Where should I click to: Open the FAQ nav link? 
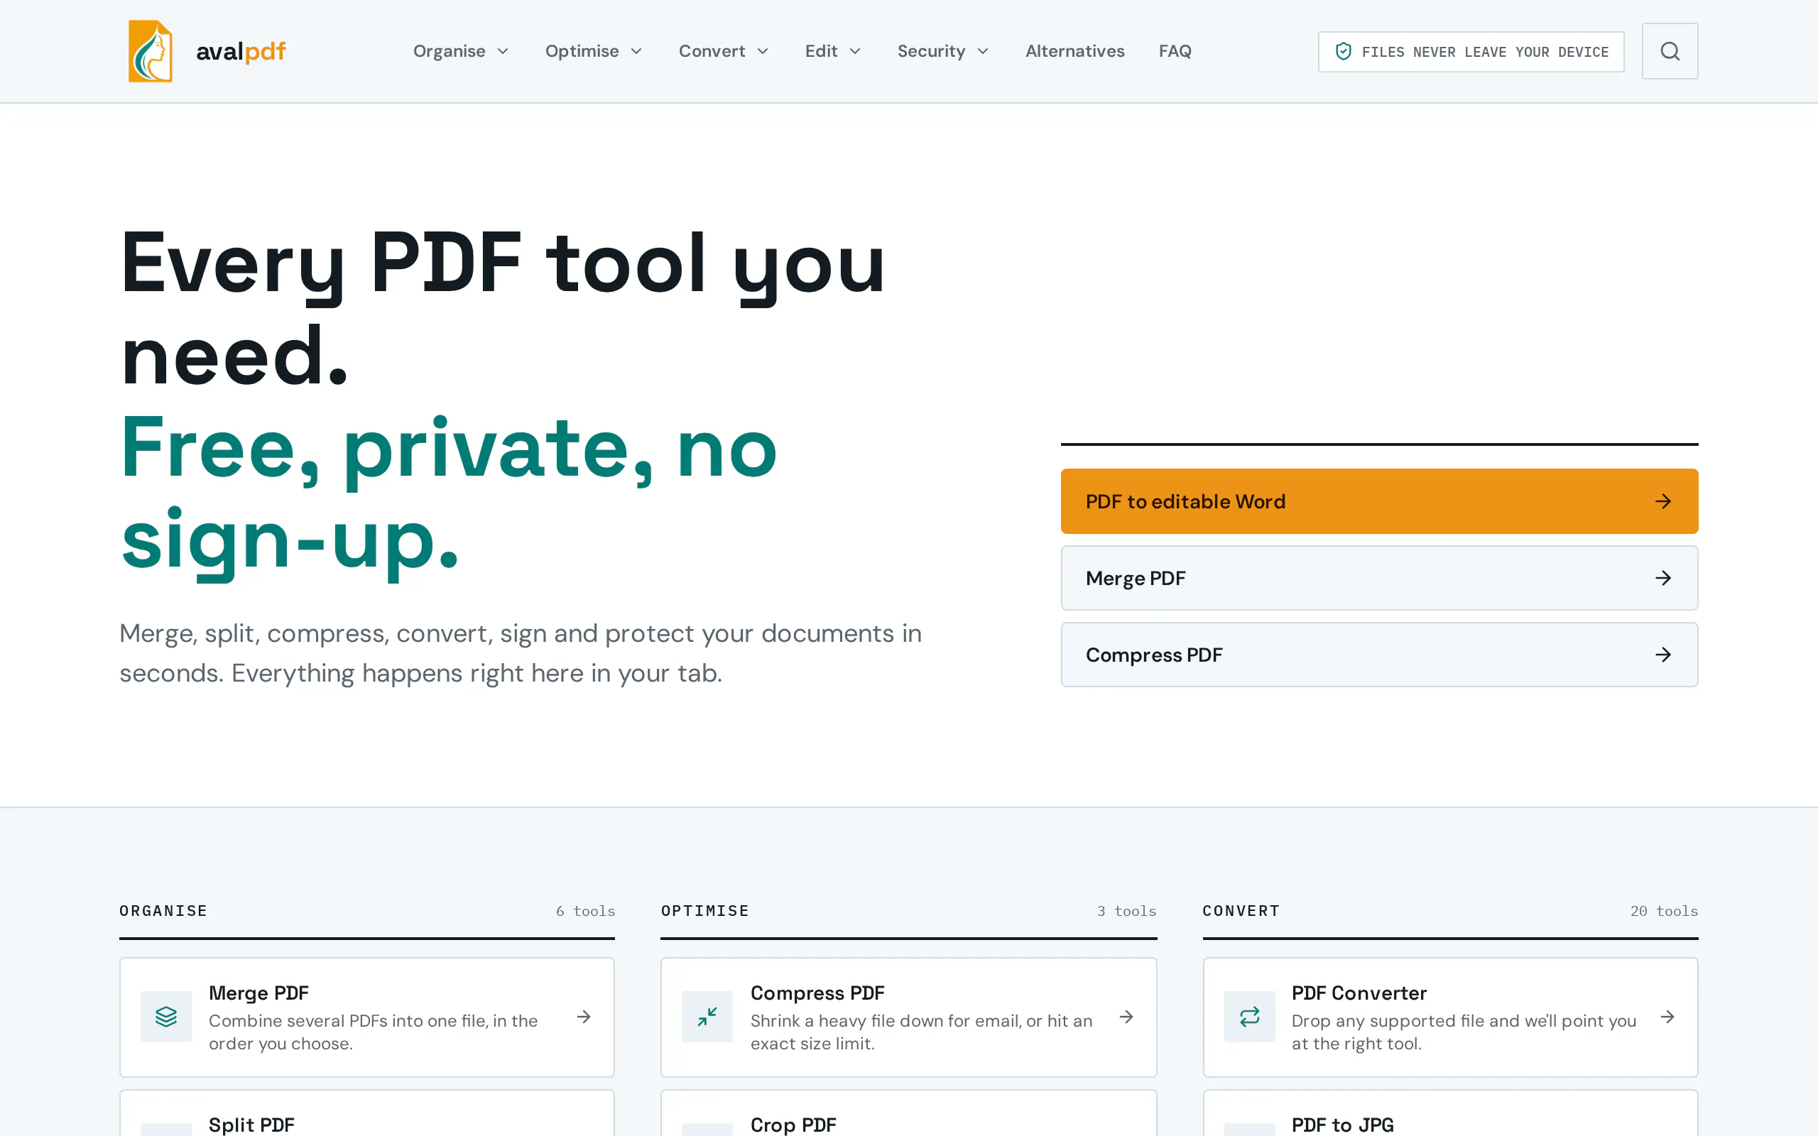pos(1175,51)
